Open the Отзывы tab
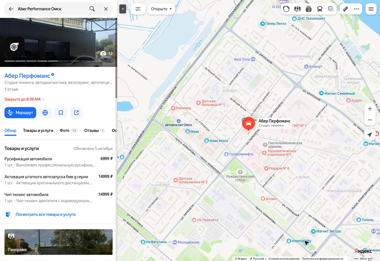Viewport: 380px width, 261px height. click(x=95, y=130)
